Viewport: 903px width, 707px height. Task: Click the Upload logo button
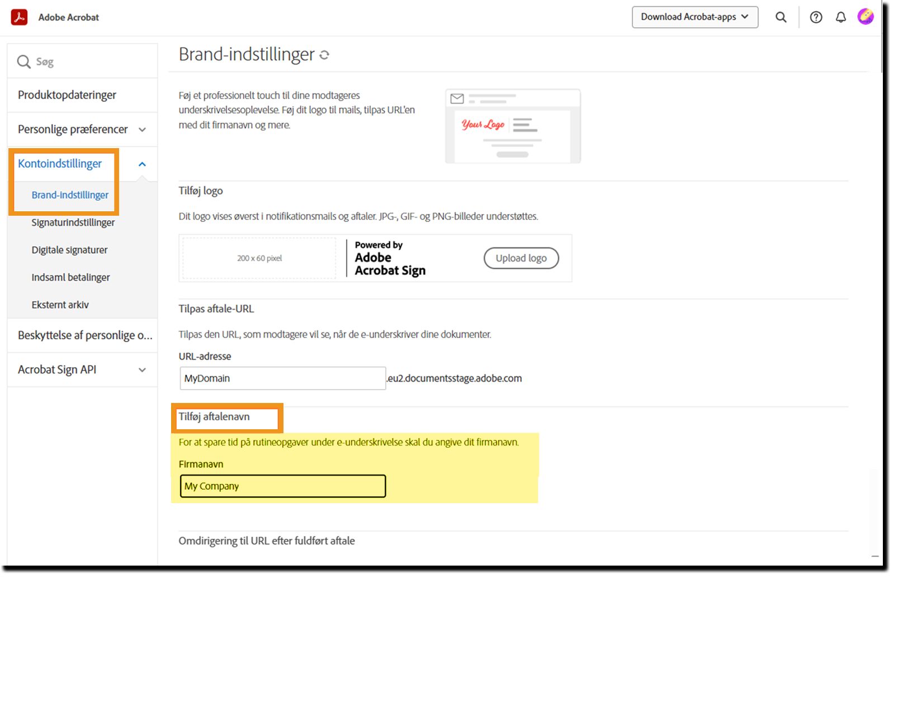pos(521,258)
